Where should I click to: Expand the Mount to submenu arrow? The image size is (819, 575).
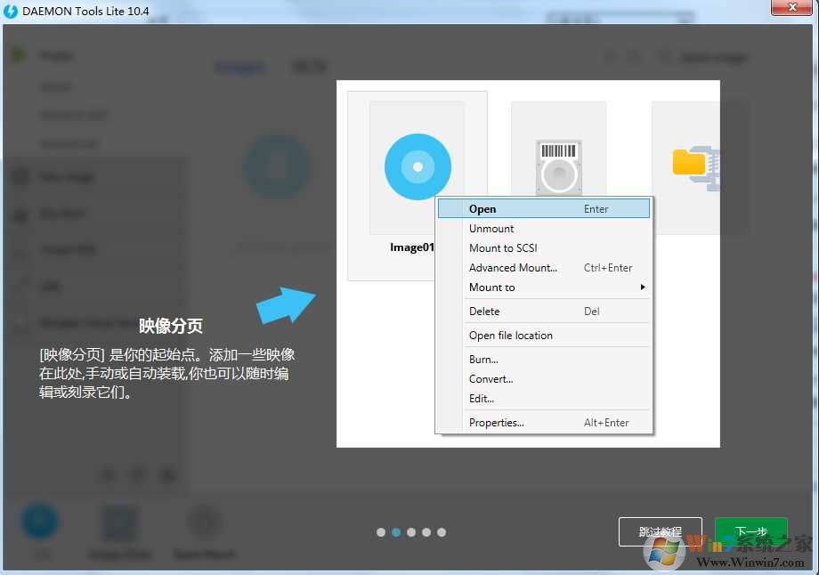pyautogui.click(x=642, y=287)
